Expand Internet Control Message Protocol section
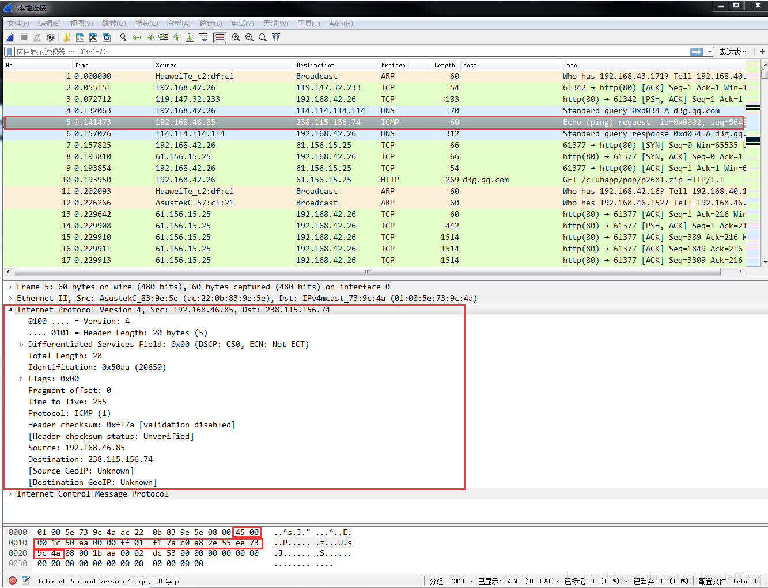This screenshot has width=768, height=588. tap(10, 494)
